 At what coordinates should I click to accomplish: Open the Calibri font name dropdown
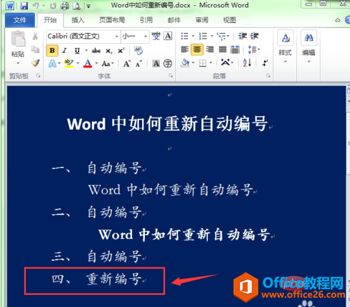click(x=117, y=37)
